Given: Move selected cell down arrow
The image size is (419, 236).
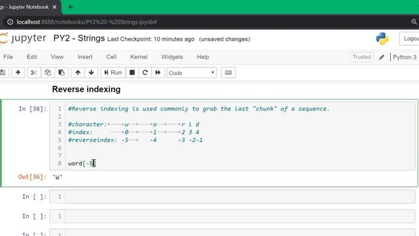Looking at the screenshot, I should [x=91, y=73].
